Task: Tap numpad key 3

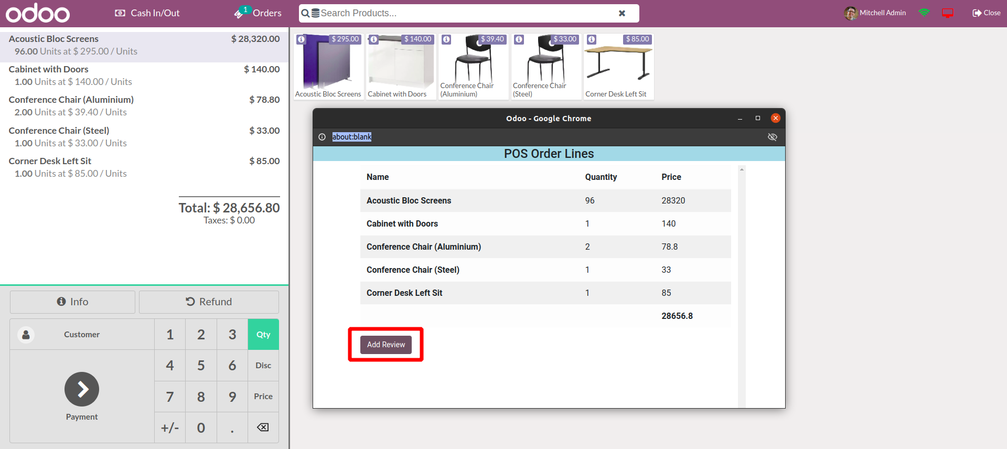Action: point(232,334)
